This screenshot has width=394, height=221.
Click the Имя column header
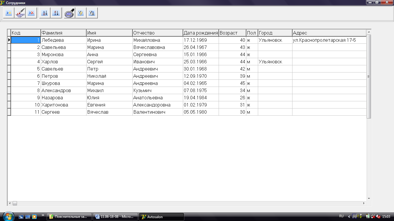click(109, 33)
